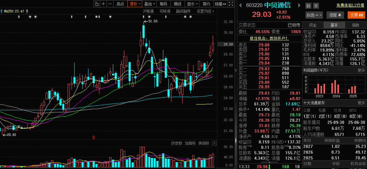Click the green down arrow in the tick row
The height and width of the screenshot is (169, 367).
tap(270, 166)
